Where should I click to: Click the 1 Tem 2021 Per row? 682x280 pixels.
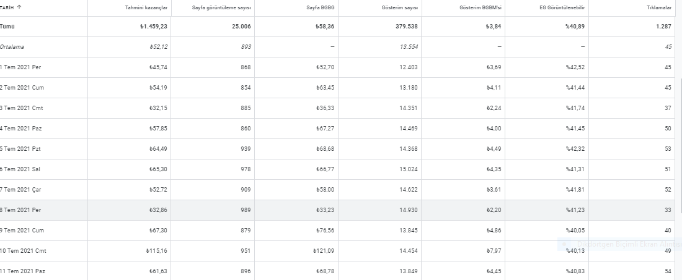tap(337, 67)
